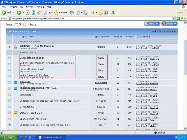Open the Verktyg menu
187x140 pixels.
coord(40,6)
